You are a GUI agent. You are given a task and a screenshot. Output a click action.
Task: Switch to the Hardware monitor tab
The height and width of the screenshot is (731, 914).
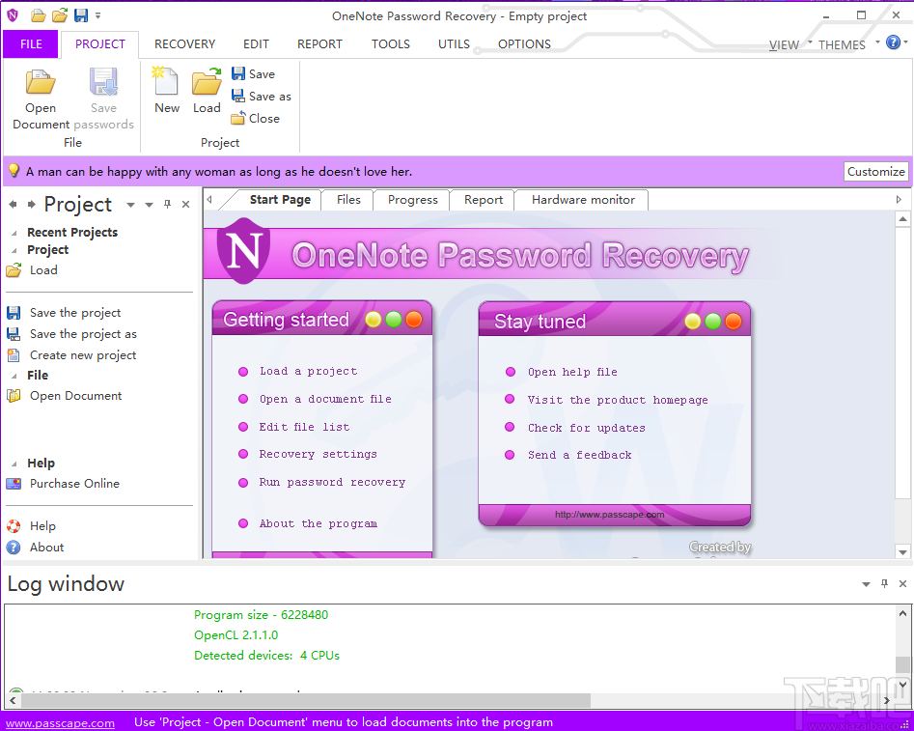click(x=580, y=200)
